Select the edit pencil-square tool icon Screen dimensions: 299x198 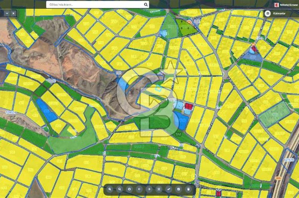click(179, 189)
